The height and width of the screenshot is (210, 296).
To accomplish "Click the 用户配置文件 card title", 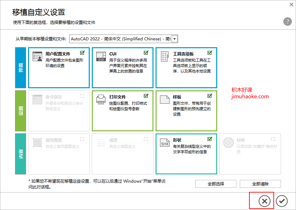I will coord(58,54).
